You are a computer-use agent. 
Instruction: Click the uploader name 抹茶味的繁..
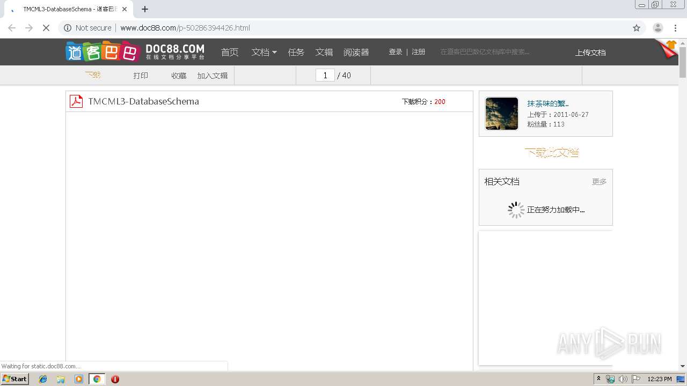coord(548,103)
